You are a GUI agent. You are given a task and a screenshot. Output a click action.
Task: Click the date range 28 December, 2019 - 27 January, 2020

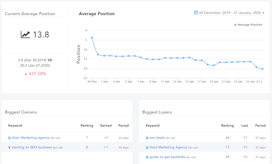tap(230, 13)
